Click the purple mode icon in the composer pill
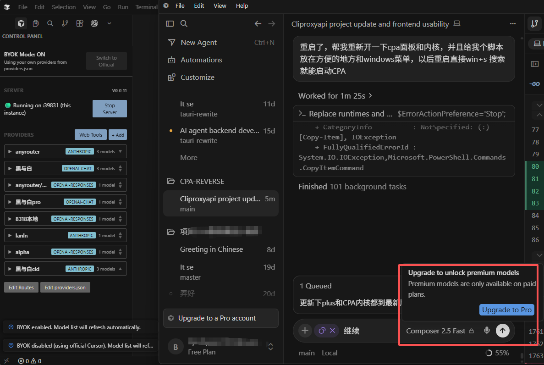The image size is (544, 365). click(x=322, y=330)
